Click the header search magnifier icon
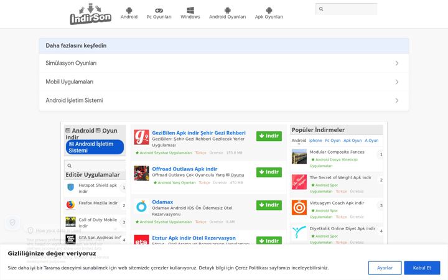The width and height of the screenshot is (448, 280). point(321,9)
